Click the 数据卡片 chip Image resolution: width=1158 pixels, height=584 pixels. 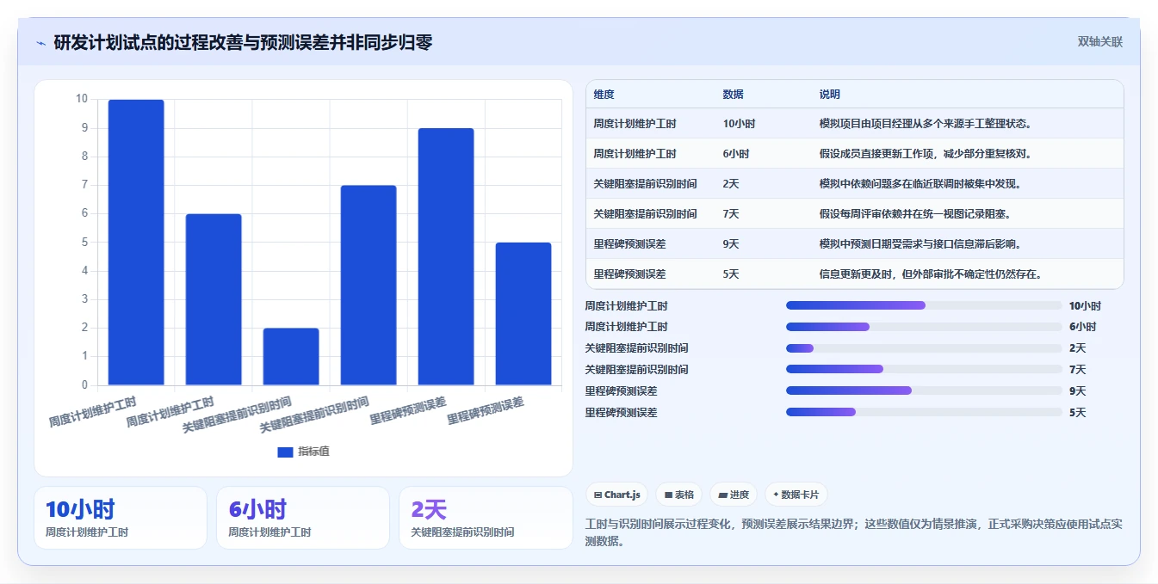(x=796, y=495)
